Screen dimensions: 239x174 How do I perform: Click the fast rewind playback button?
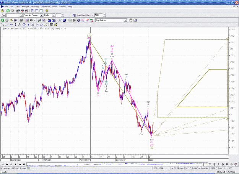tap(7, 164)
